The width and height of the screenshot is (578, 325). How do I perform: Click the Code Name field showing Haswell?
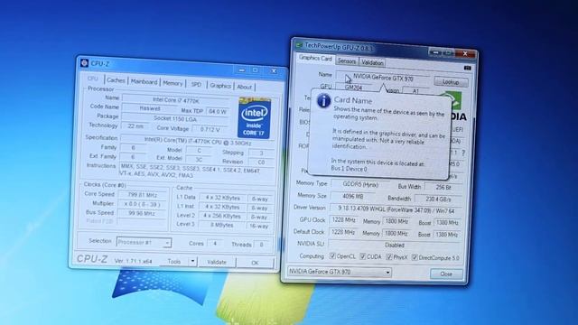150,108
